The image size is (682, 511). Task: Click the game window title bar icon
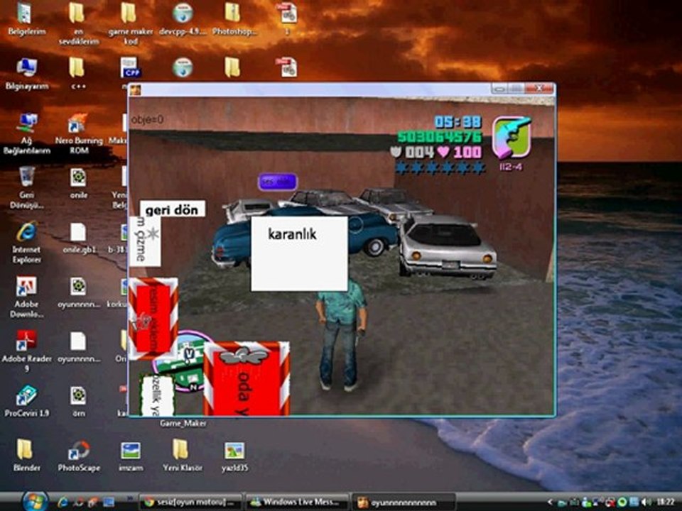(135, 90)
